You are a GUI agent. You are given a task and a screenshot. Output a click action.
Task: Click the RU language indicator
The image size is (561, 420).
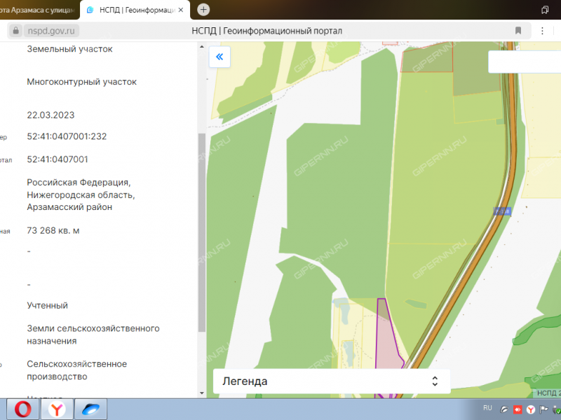coord(488,407)
